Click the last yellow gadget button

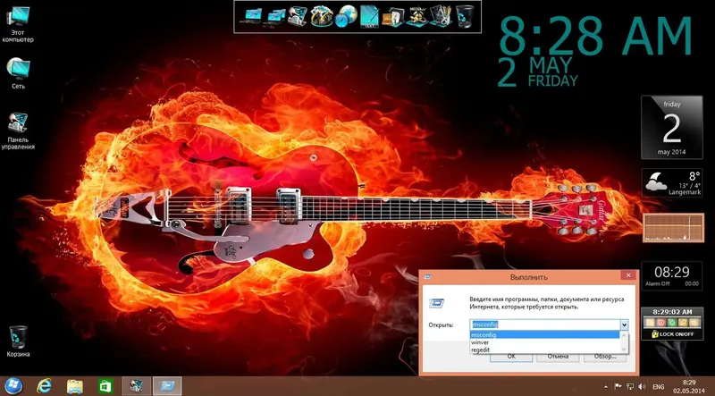694,323
